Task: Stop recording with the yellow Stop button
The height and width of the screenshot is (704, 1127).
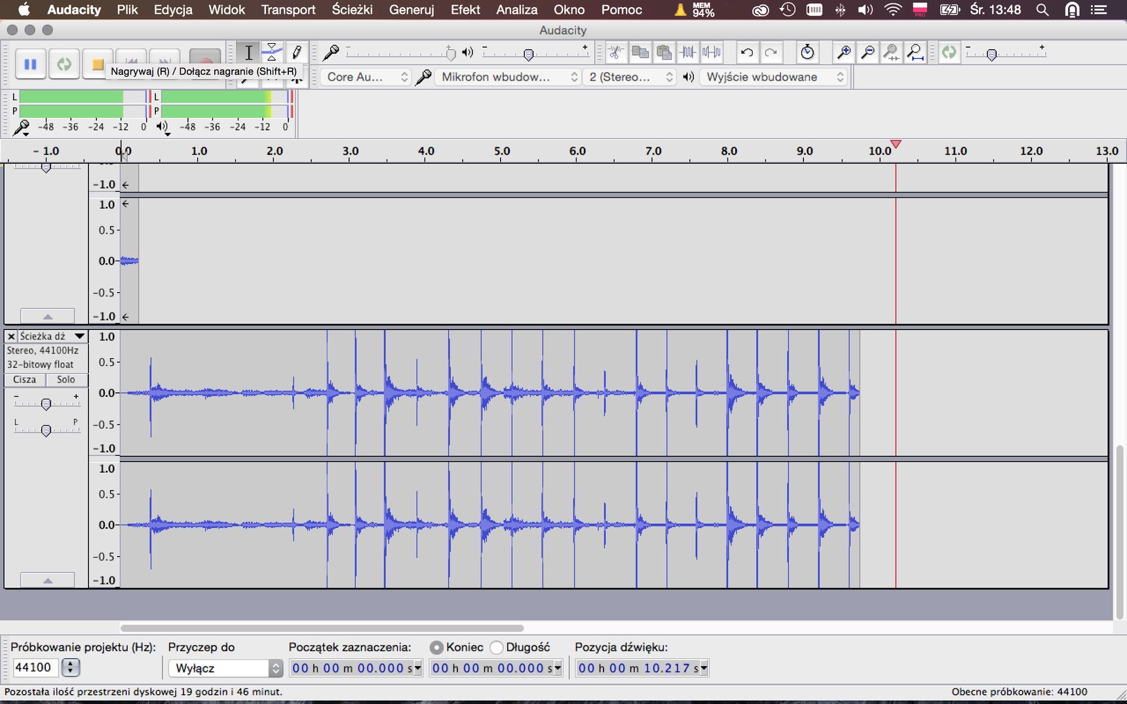Action: click(x=97, y=64)
